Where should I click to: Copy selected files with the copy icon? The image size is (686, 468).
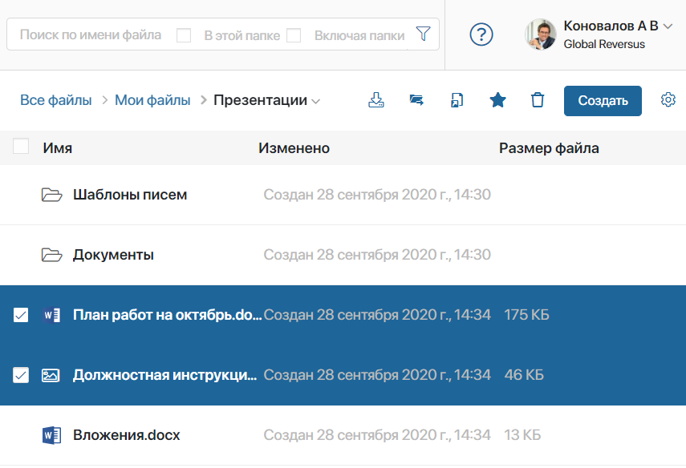(457, 100)
